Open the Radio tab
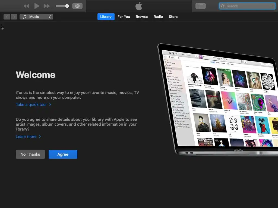The image size is (278, 208). click(x=158, y=17)
